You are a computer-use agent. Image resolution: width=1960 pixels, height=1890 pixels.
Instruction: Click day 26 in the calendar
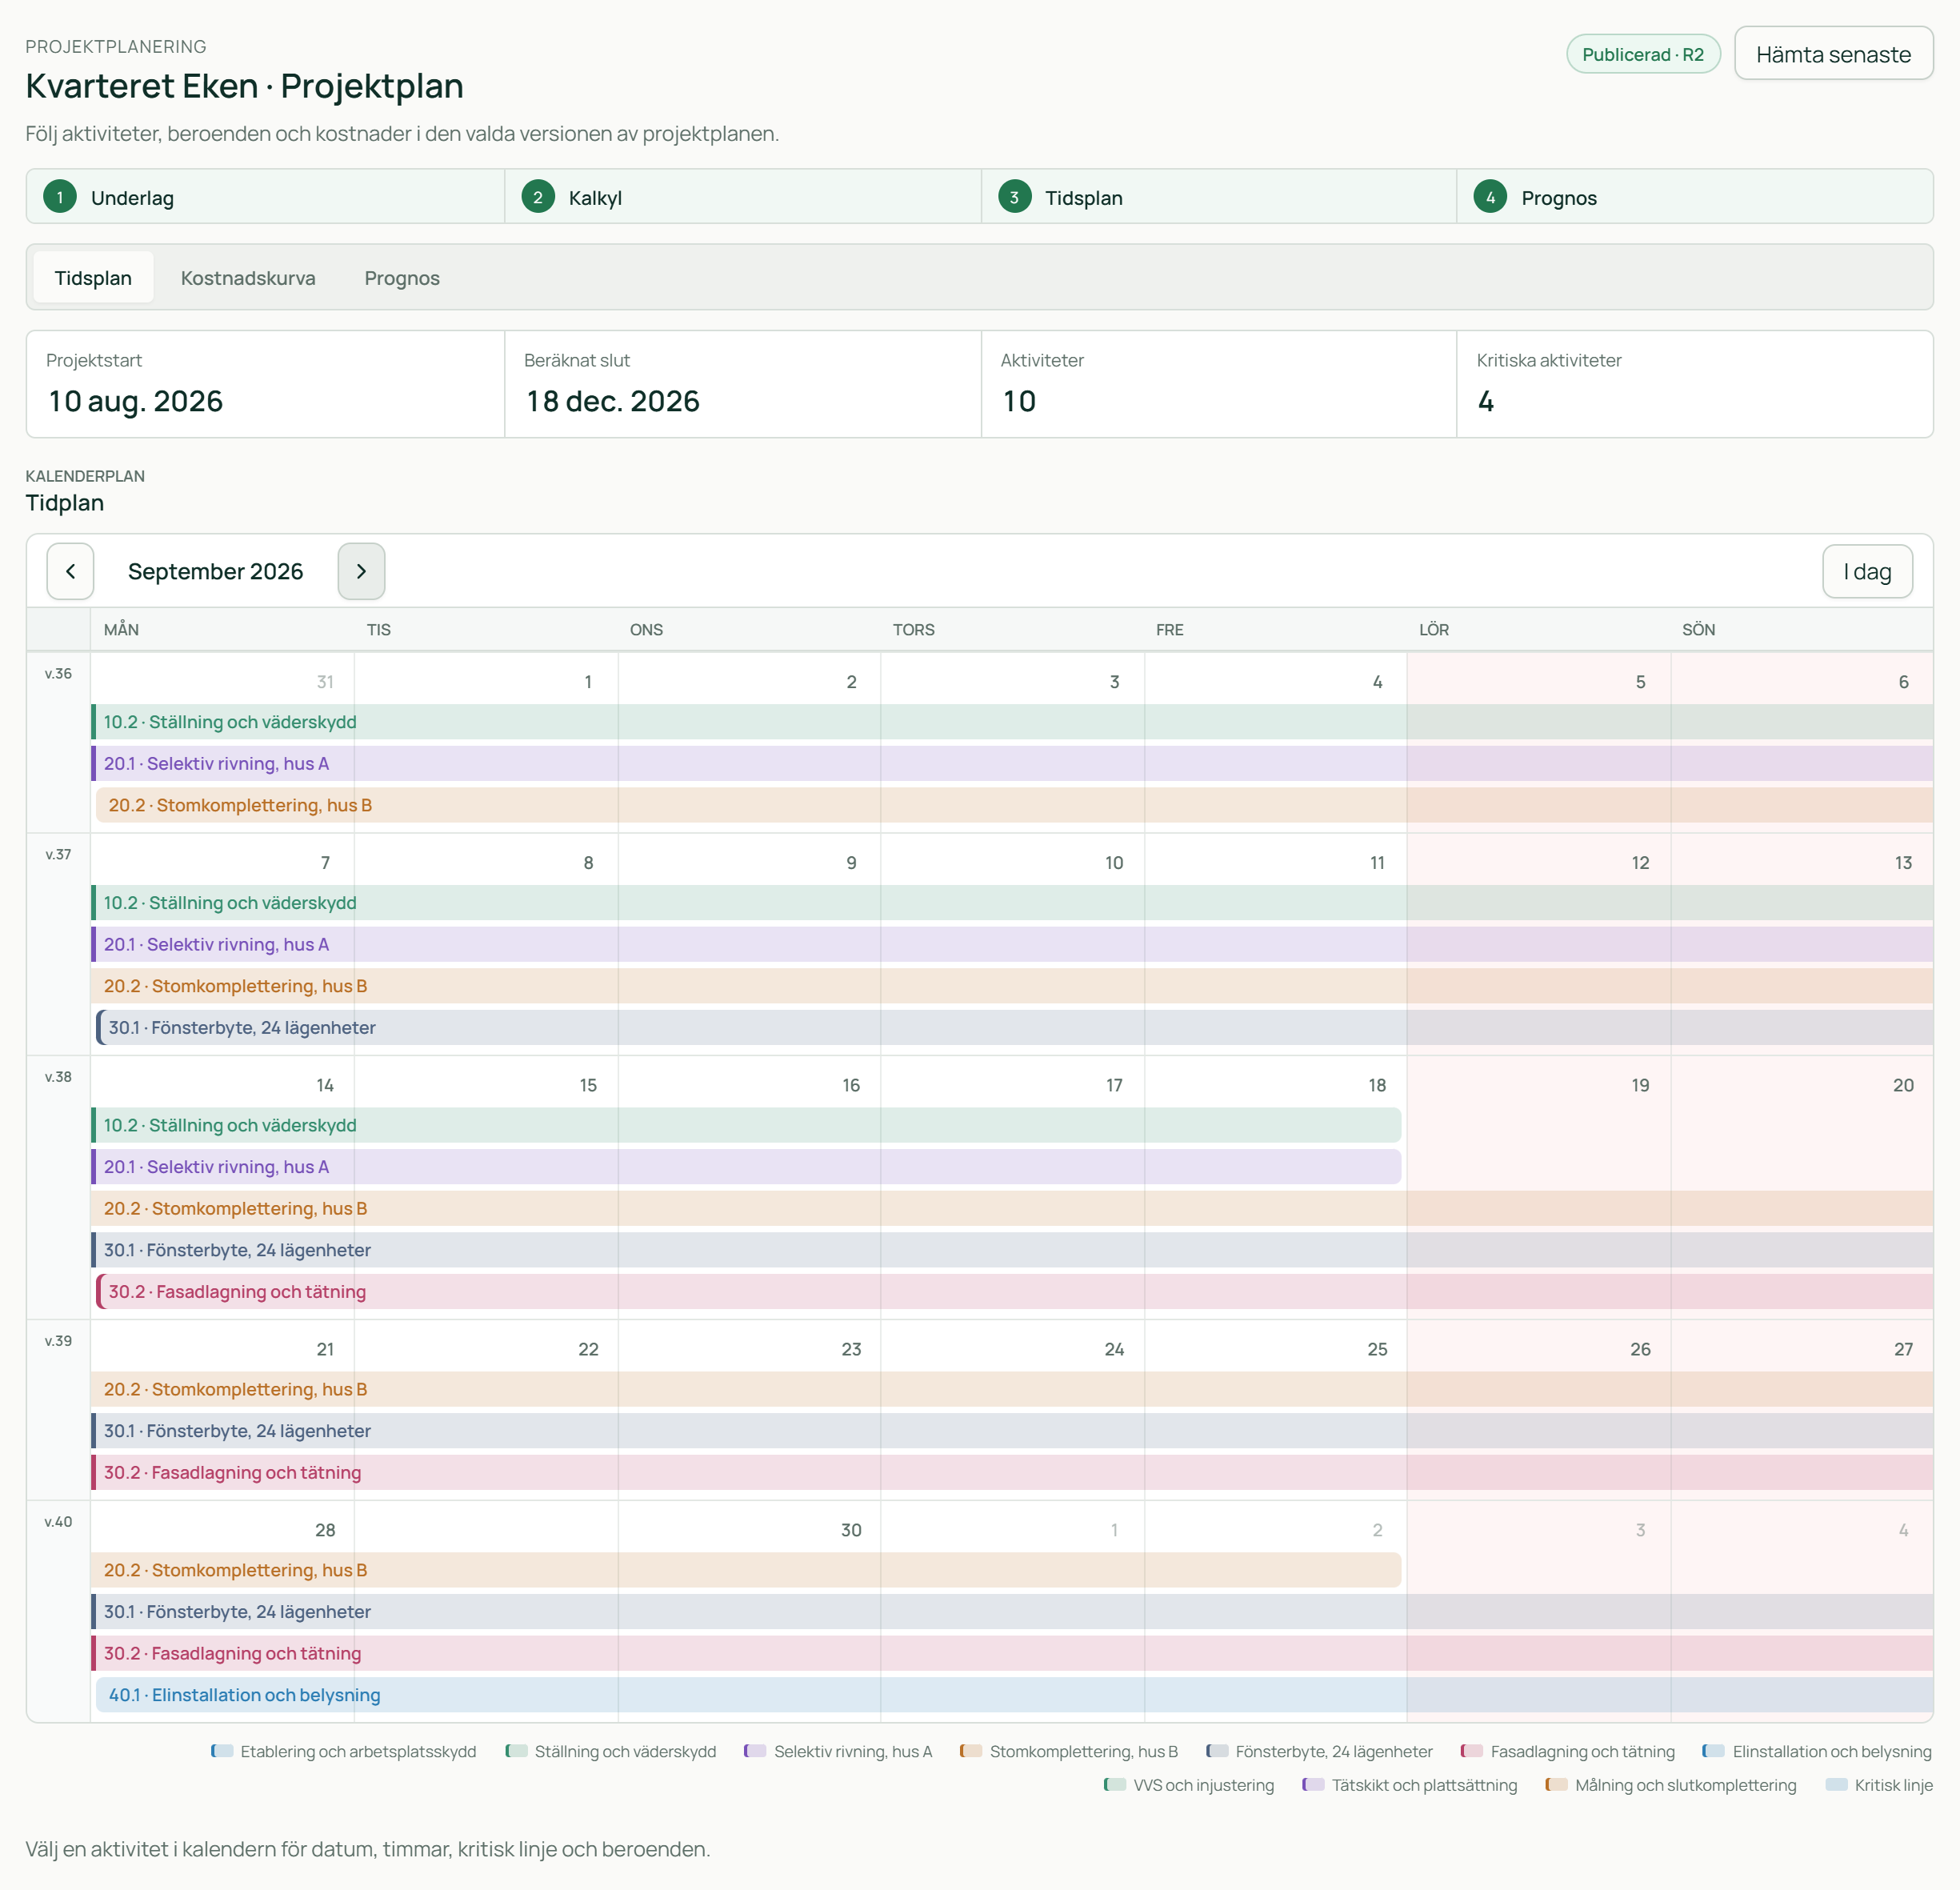1640,1349
